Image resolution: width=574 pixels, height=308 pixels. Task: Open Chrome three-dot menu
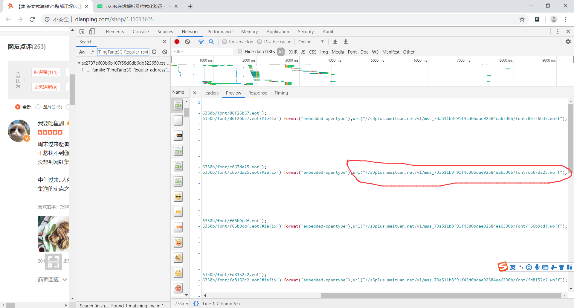(x=566, y=19)
